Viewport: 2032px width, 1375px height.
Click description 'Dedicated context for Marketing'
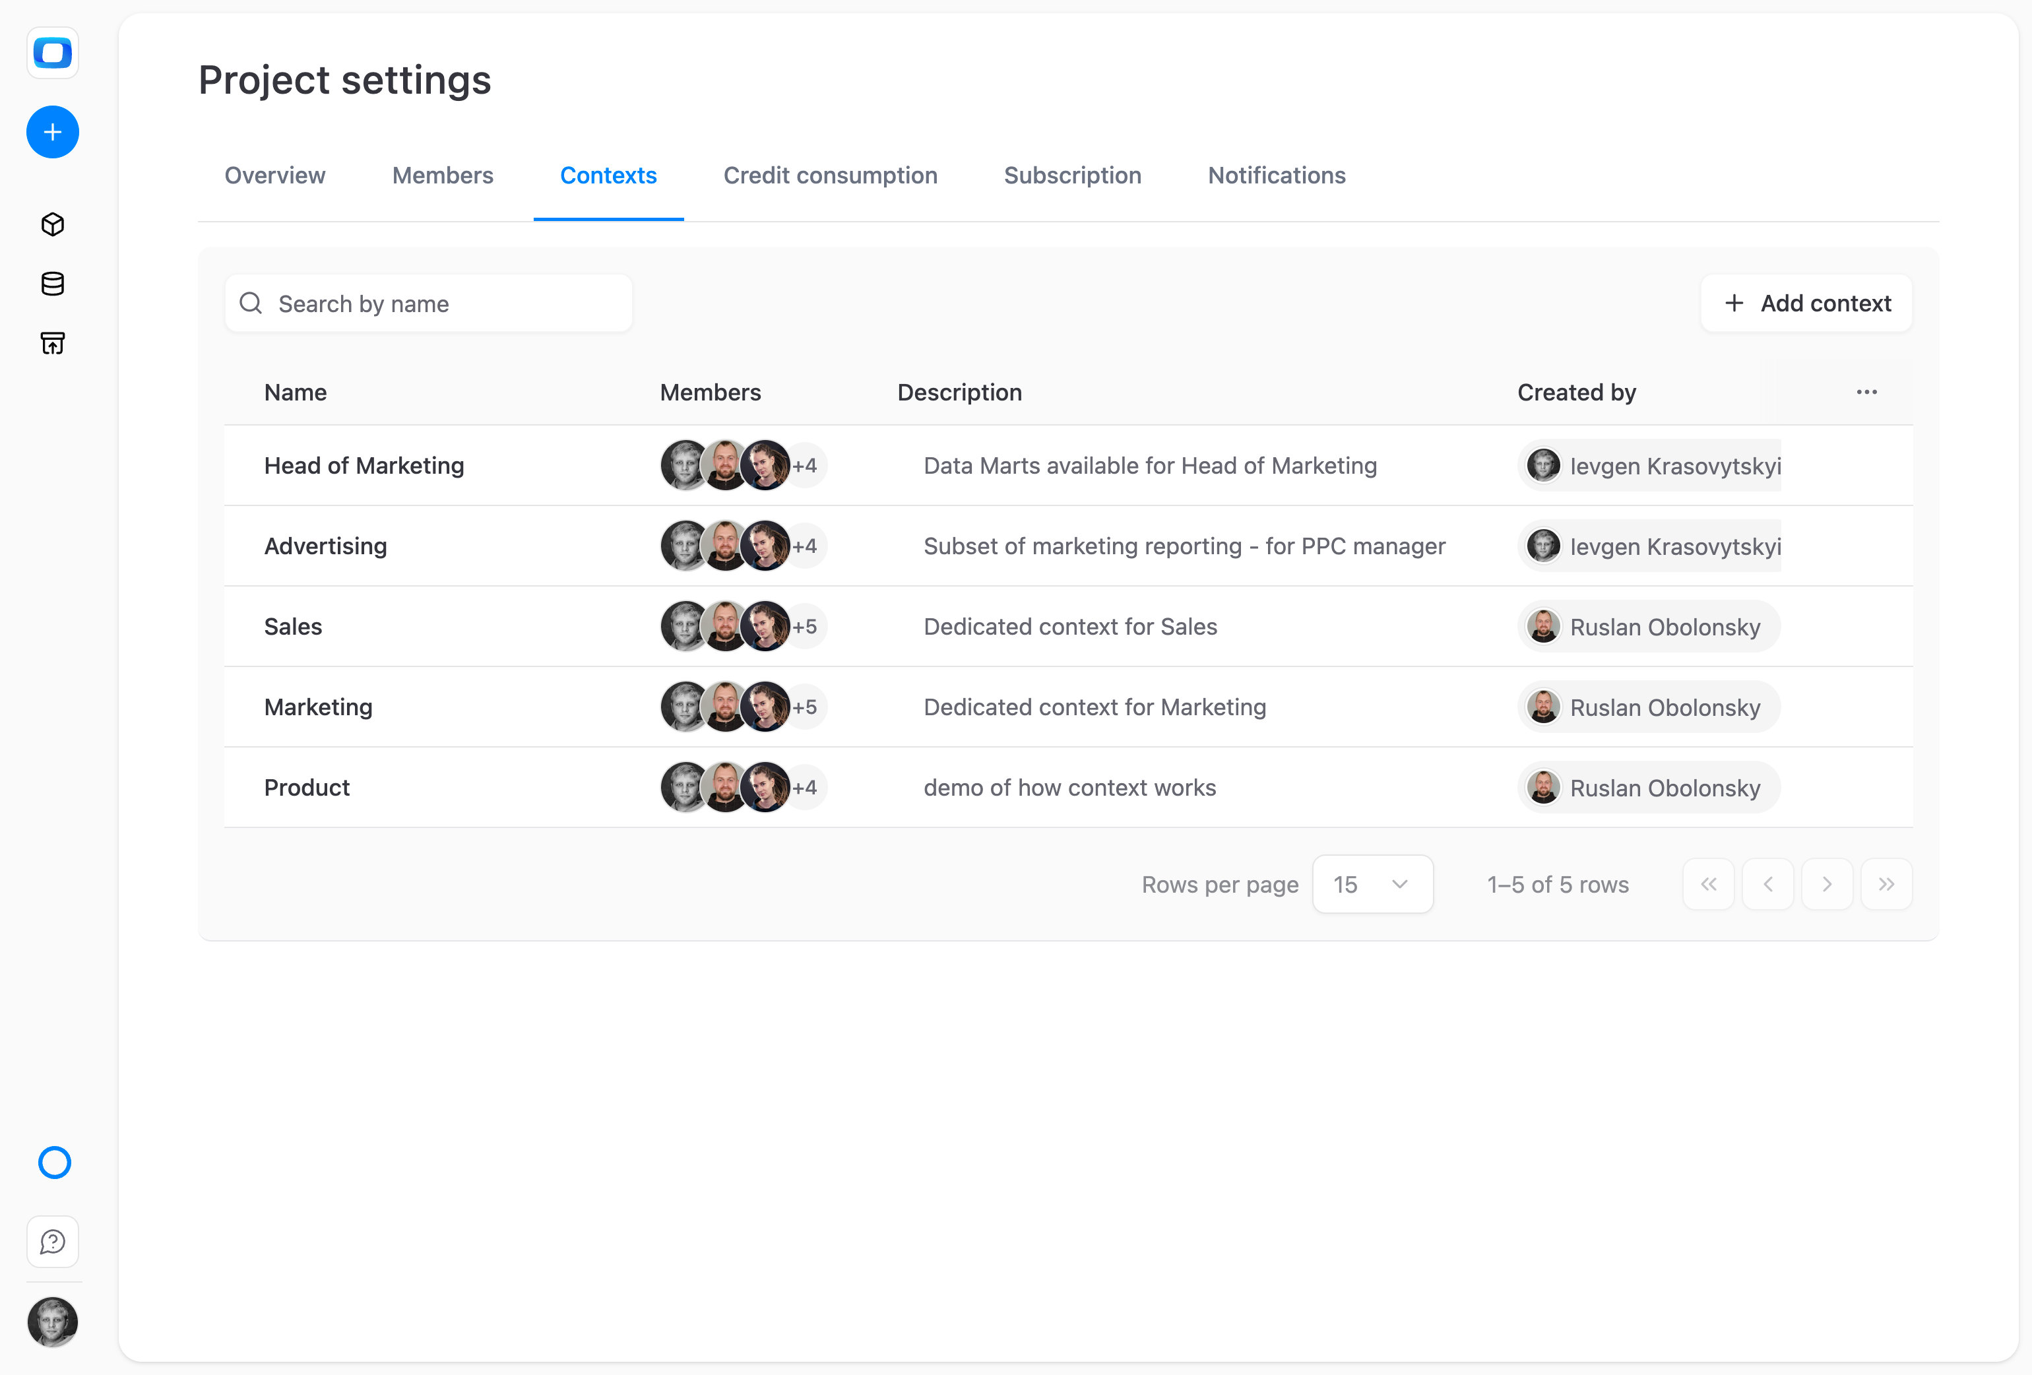click(x=1095, y=707)
